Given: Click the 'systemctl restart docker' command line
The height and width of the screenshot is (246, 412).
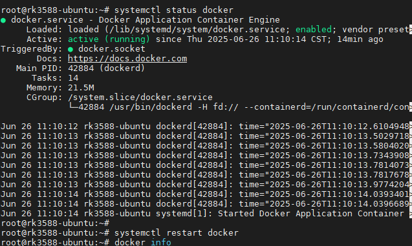Looking at the screenshot, I should click(120, 233).
